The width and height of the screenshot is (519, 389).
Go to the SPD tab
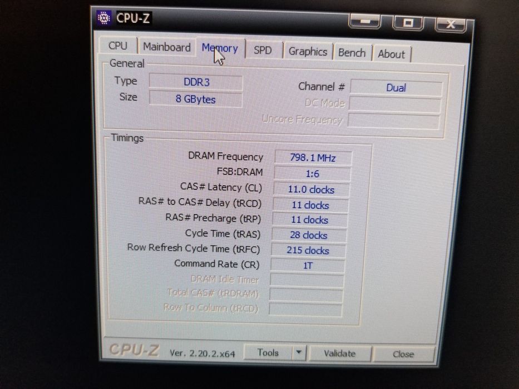pos(263,50)
